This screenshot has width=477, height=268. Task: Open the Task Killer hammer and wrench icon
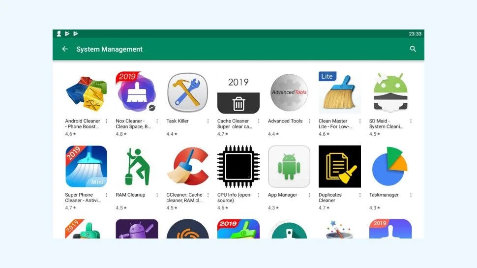tap(188, 93)
